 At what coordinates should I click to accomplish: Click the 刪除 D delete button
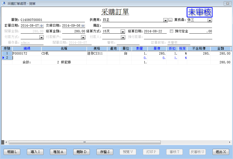point(82,152)
